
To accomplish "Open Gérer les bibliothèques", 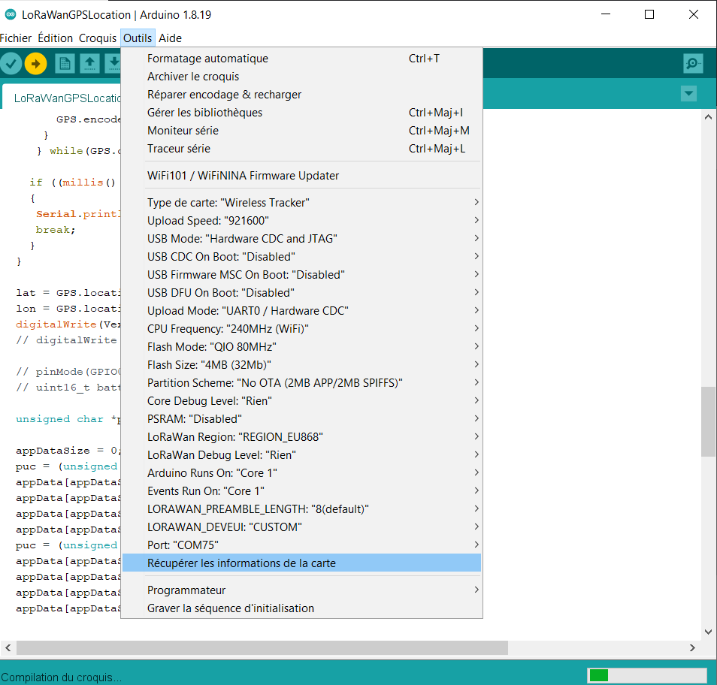I will pos(301,113).
